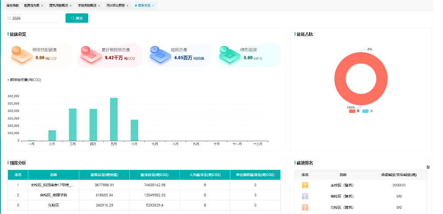Viewport: 443px width, 214px height.
Task: Click the bronze rank 3 badge
Action: pyautogui.click(x=305, y=207)
